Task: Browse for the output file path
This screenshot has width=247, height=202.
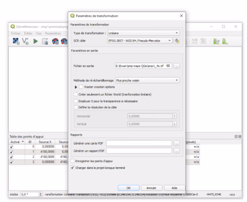Action: pyautogui.click(x=177, y=66)
